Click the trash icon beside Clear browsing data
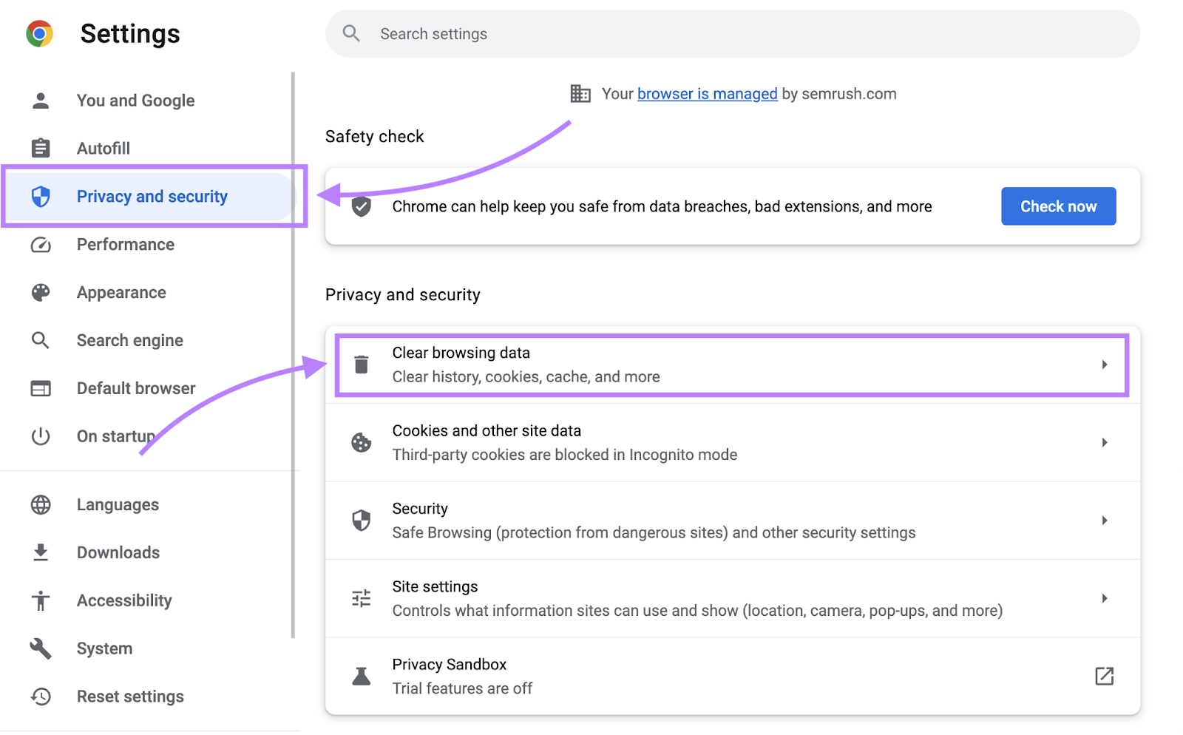Screen dimensions: 1183x735 coord(362,364)
